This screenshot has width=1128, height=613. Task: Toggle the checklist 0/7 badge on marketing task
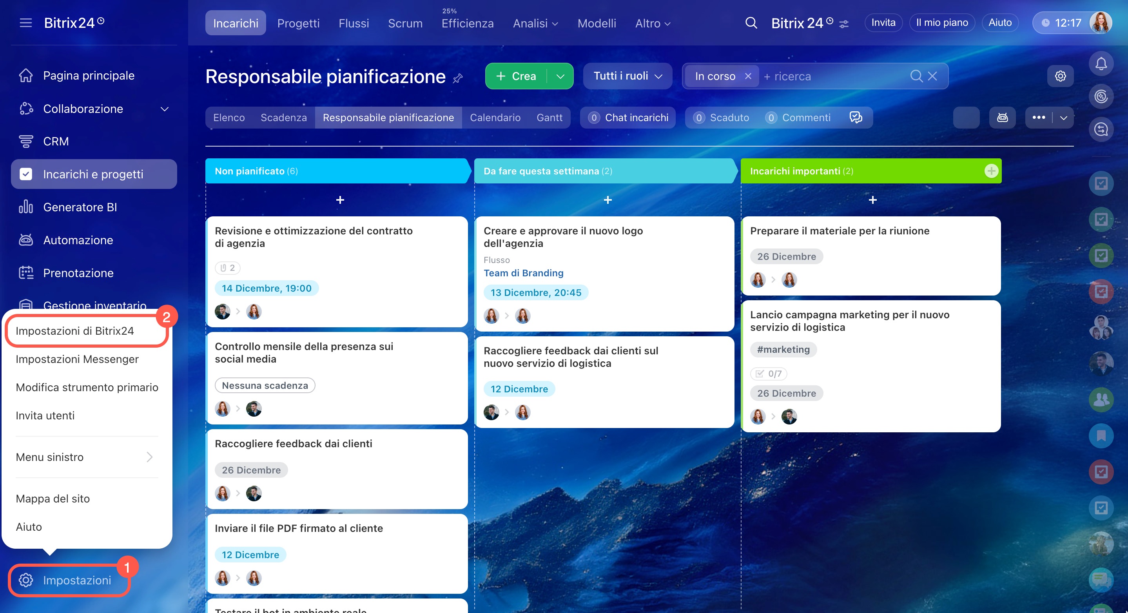(x=769, y=374)
